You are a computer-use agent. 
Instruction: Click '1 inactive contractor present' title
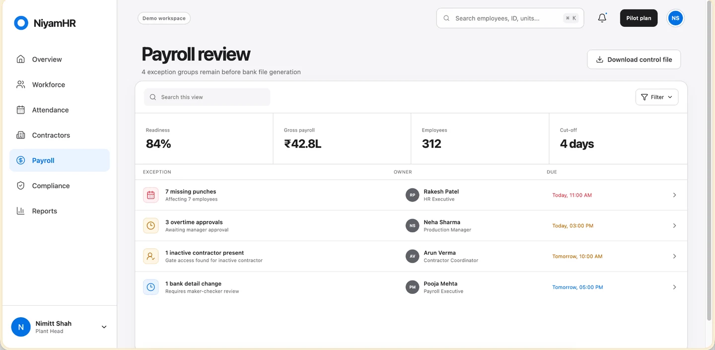click(205, 253)
